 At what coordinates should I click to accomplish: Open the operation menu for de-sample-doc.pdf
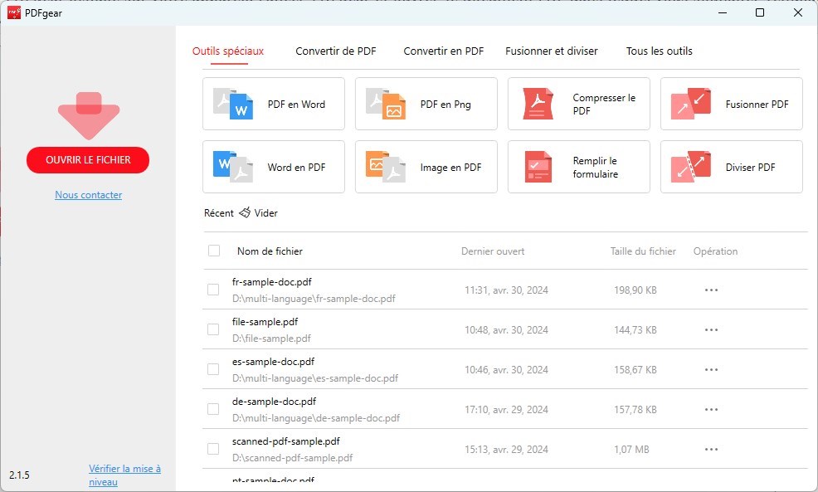point(711,408)
